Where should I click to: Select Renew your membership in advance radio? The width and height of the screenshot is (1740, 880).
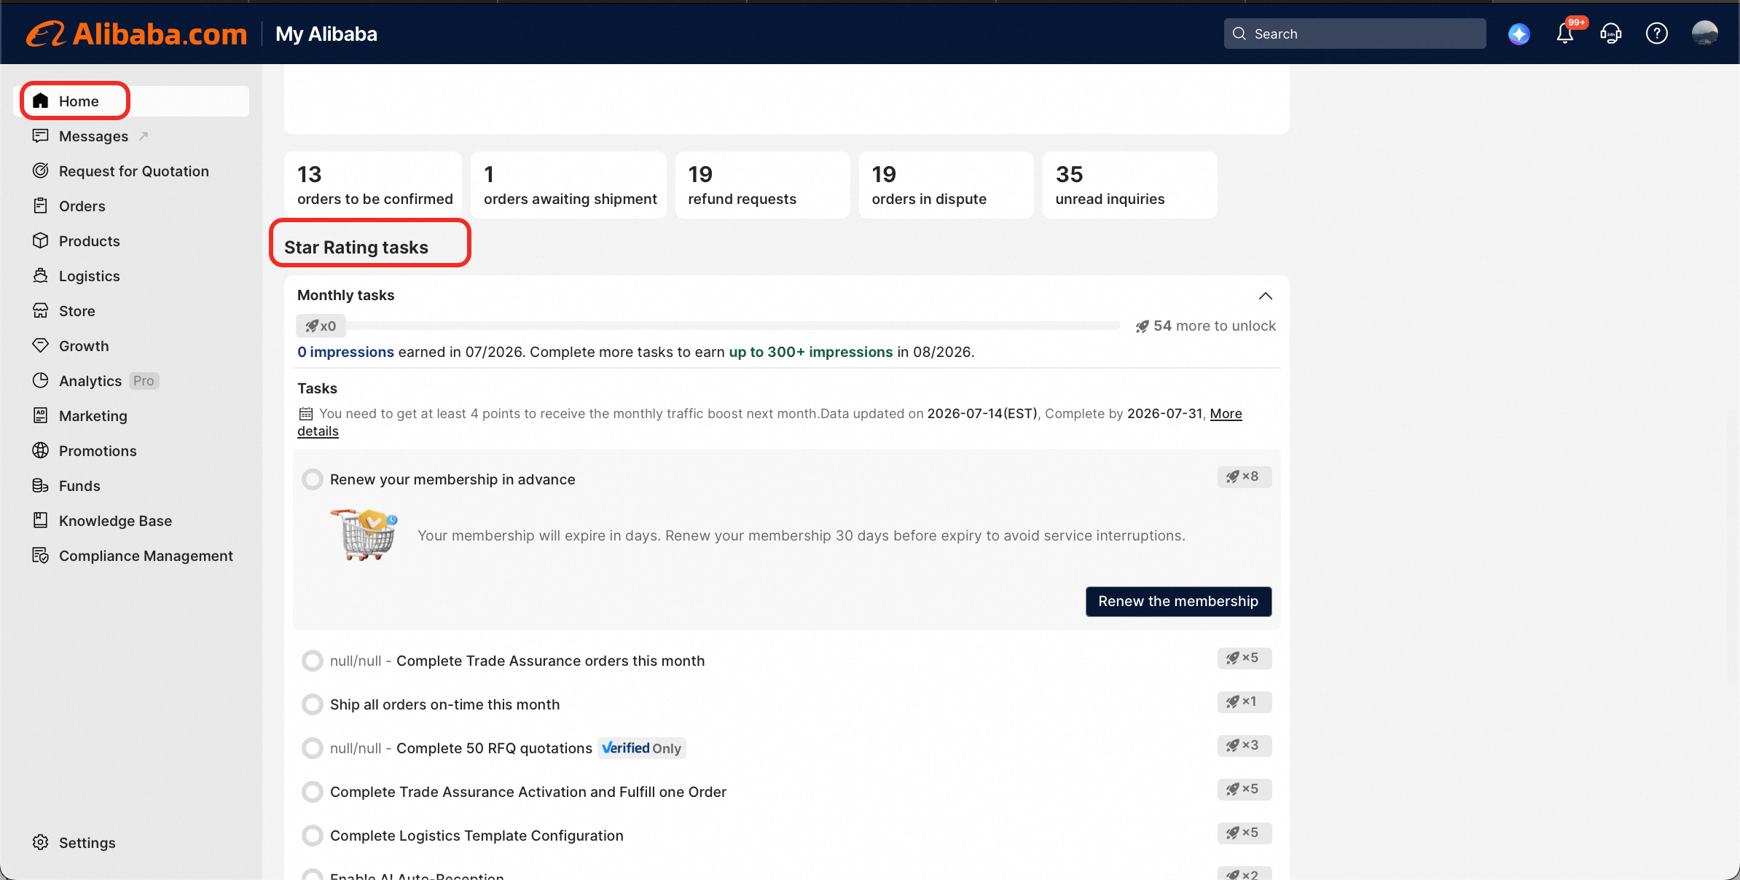coord(313,479)
